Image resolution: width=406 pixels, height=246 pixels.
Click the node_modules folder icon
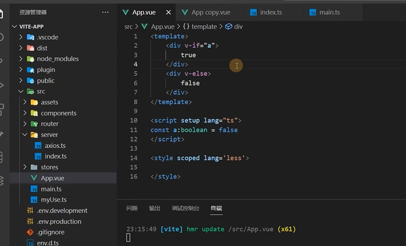30,59
